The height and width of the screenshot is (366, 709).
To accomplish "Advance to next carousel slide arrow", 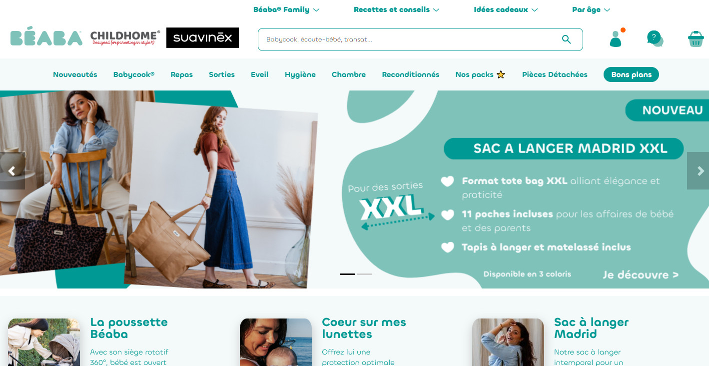I will tap(699, 171).
